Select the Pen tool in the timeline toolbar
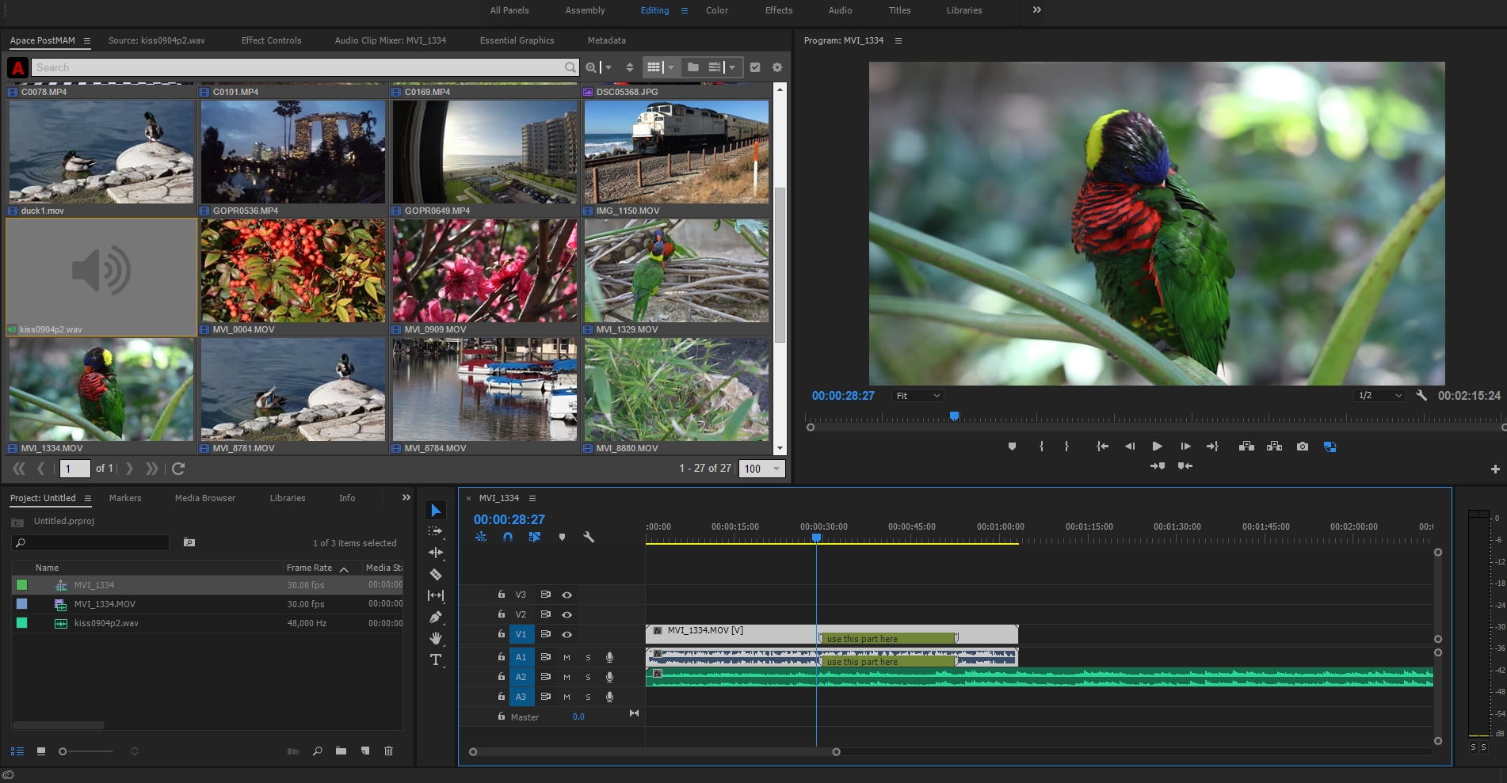This screenshot has width=1507, height=783. [436, 618]
